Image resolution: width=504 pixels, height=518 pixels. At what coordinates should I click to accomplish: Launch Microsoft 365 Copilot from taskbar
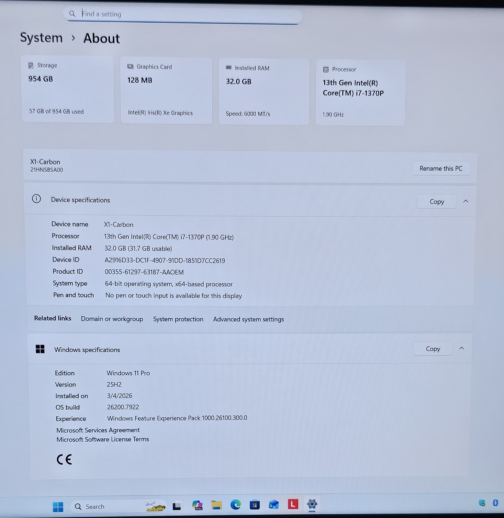[197, 505]
